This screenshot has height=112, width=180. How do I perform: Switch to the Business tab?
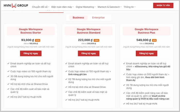[x=78, y=18]
